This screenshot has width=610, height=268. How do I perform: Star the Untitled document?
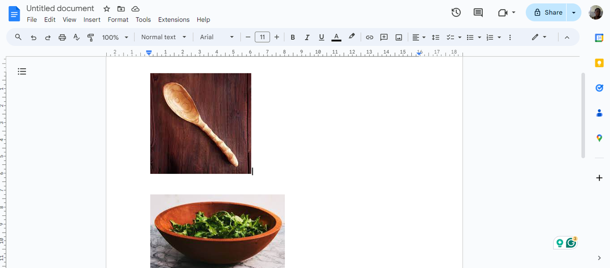107,9
